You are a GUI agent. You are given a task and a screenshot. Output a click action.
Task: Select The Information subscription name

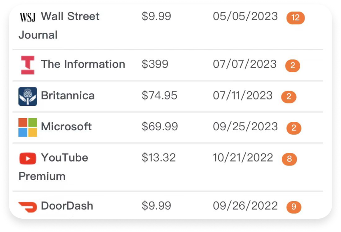[x=83, y=64]
